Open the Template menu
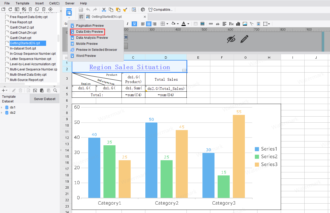This screenshot has width=330, height=213. (23, 3)
